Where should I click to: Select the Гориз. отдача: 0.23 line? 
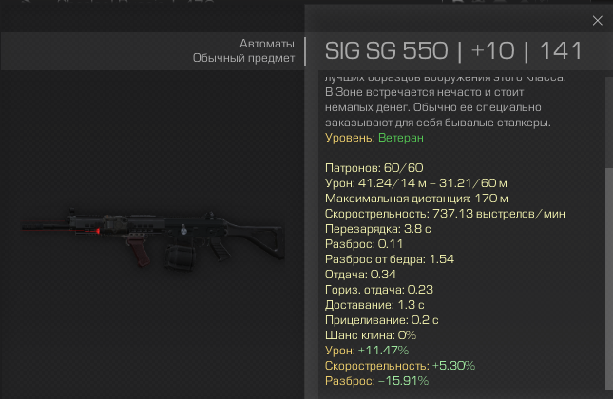coord(379,290)
